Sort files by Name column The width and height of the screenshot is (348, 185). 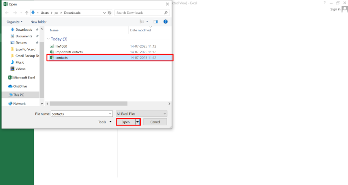54,30
